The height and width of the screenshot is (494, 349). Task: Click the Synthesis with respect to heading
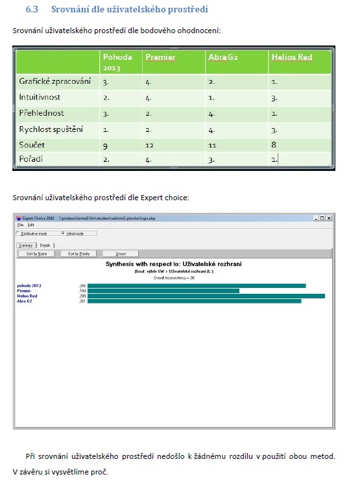(174, 264)
